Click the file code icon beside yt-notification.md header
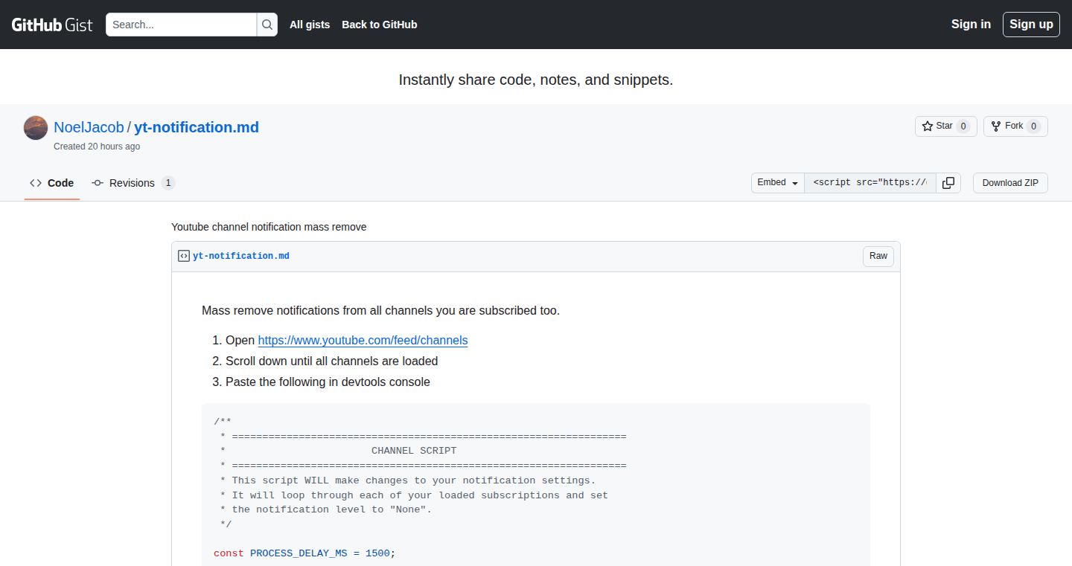 184,256
